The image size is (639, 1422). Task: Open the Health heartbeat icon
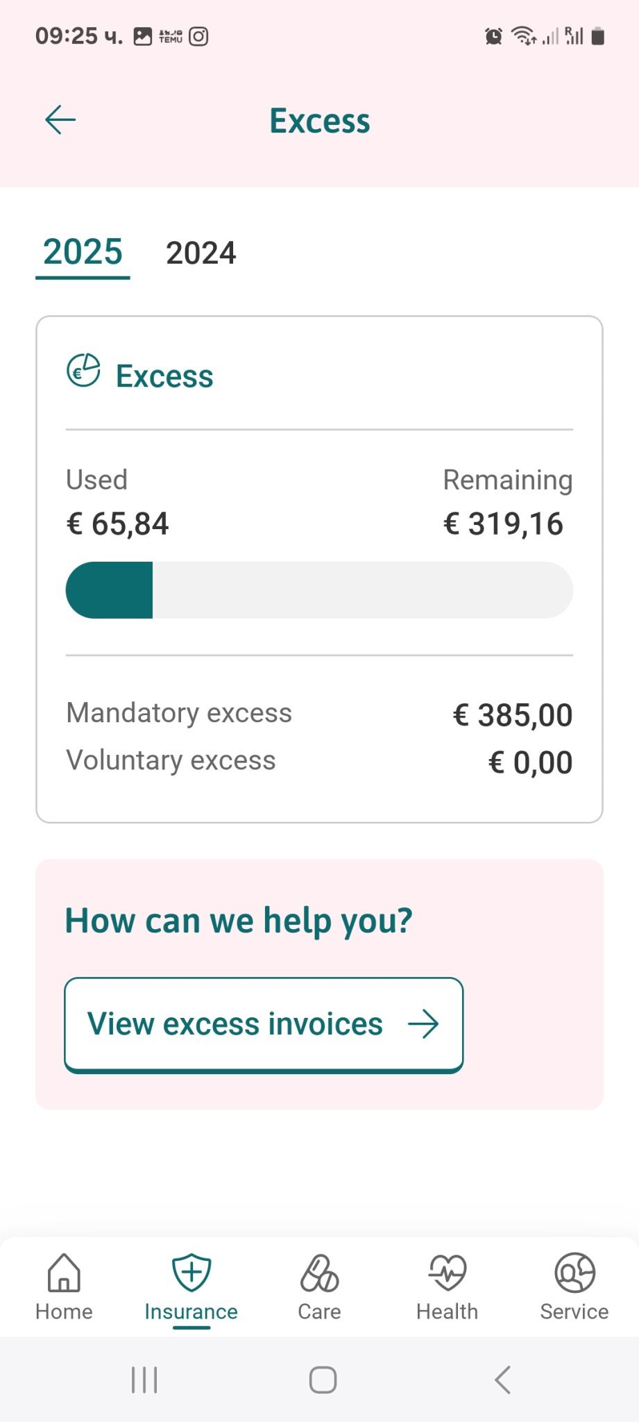[448, 1273]
